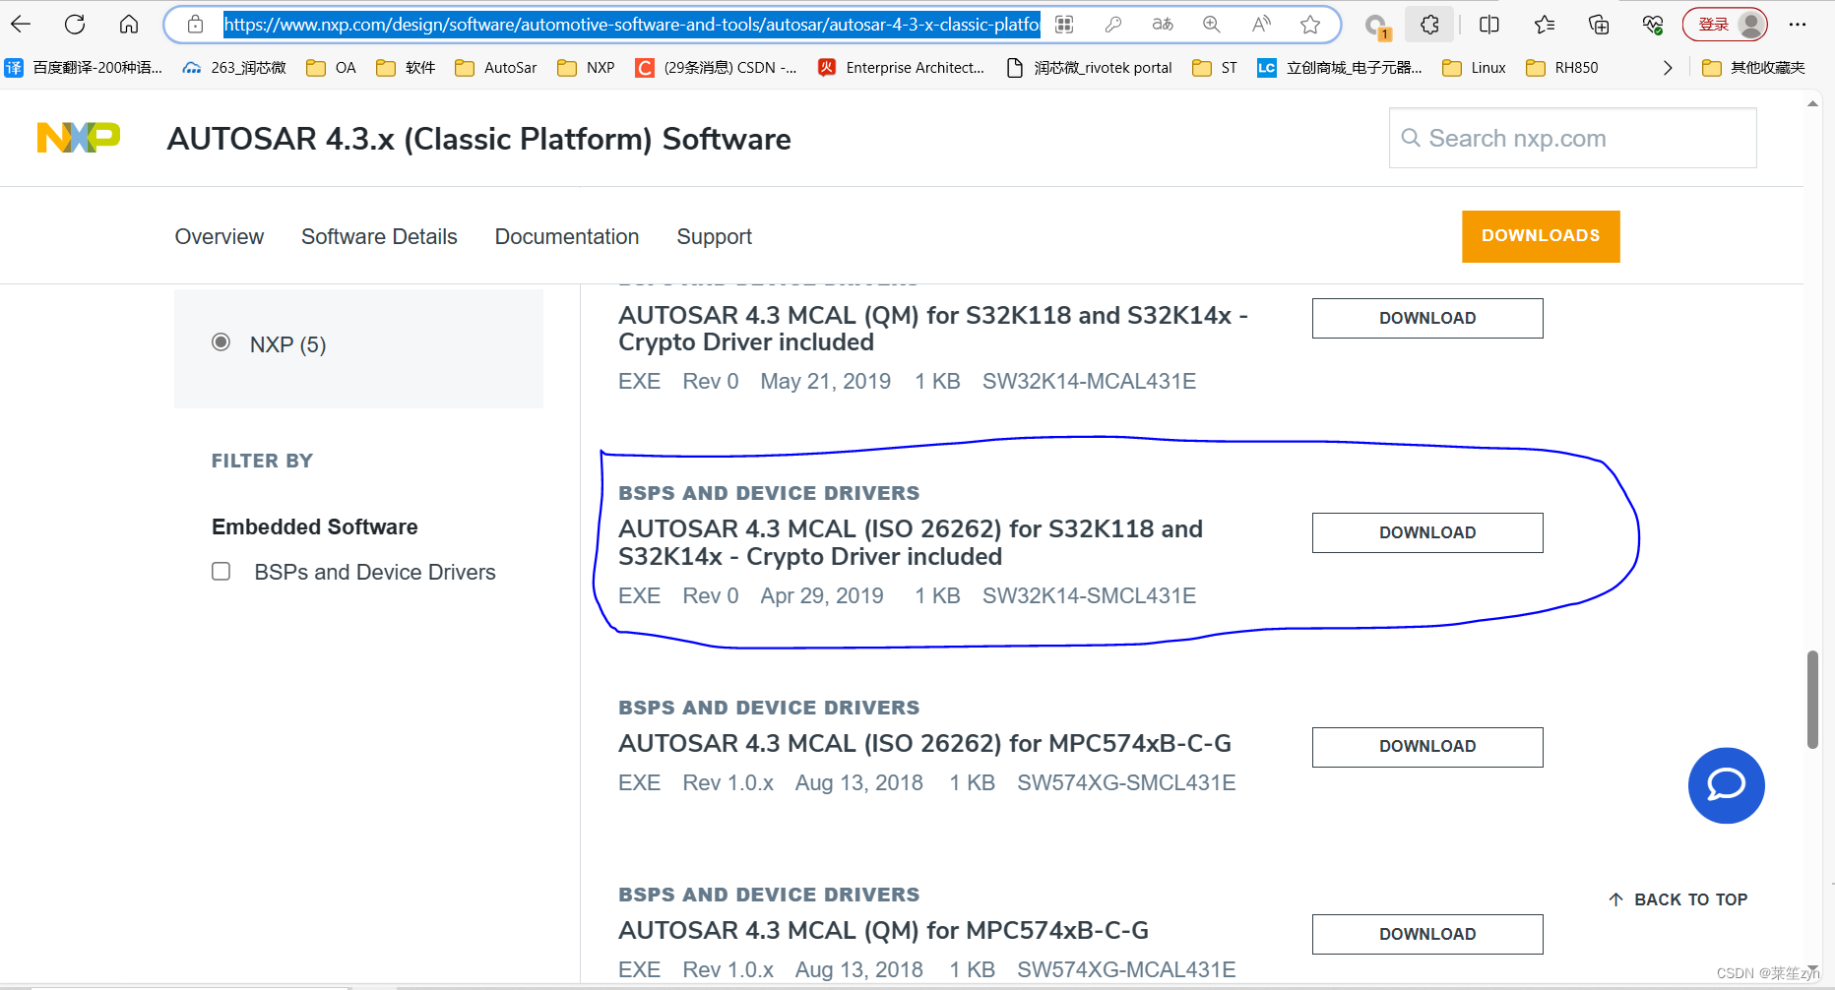
Task: Open the ST bookmarks folder
Action: click(1215, 68)
